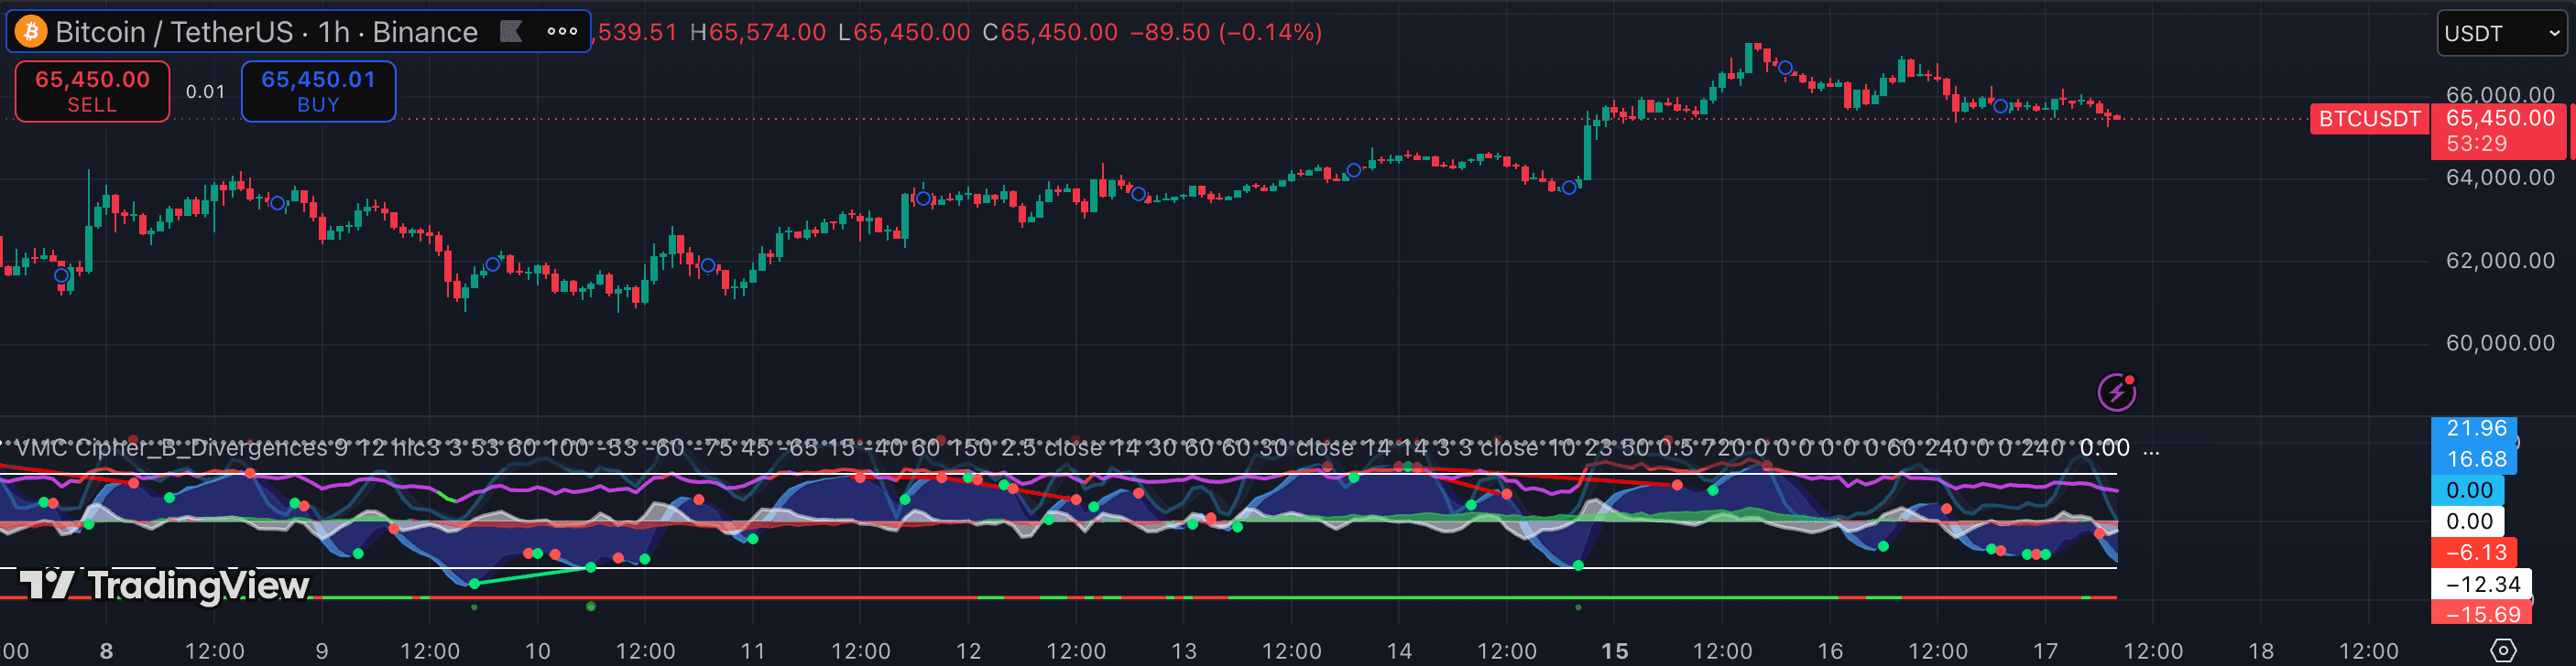Click the date 13 on the time axis

click(x=1183, y=651)
